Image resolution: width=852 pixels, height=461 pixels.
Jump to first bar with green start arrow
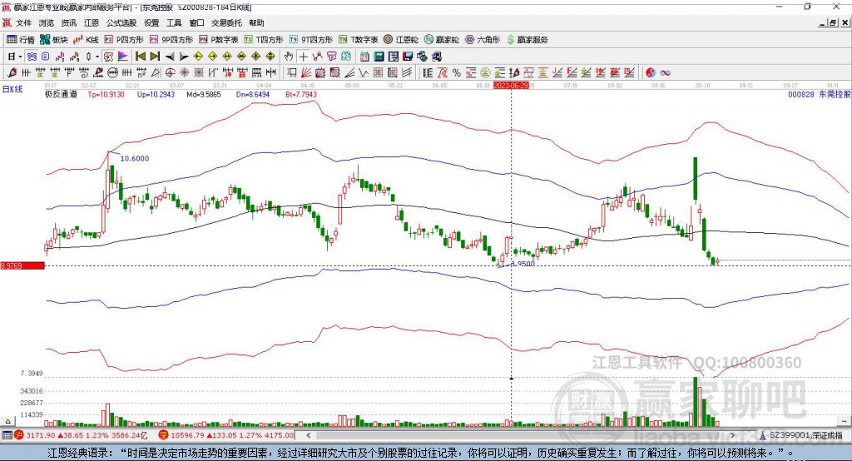click(140, 57)
